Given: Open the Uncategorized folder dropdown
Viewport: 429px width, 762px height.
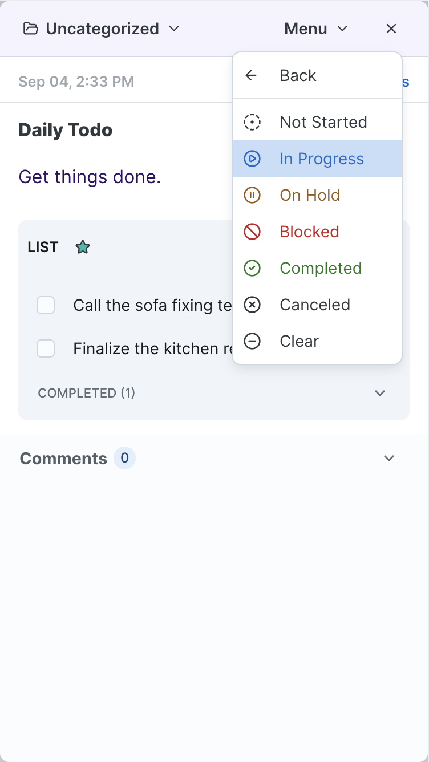Looking at the screenshot, I should pyautogui.click(x=102, y=29).
